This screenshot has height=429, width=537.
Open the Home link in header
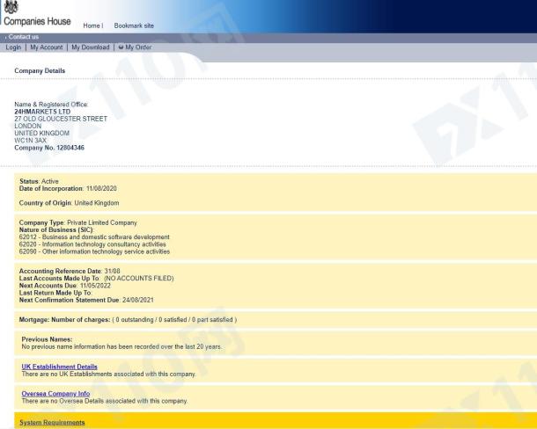(x=92, y=25)
